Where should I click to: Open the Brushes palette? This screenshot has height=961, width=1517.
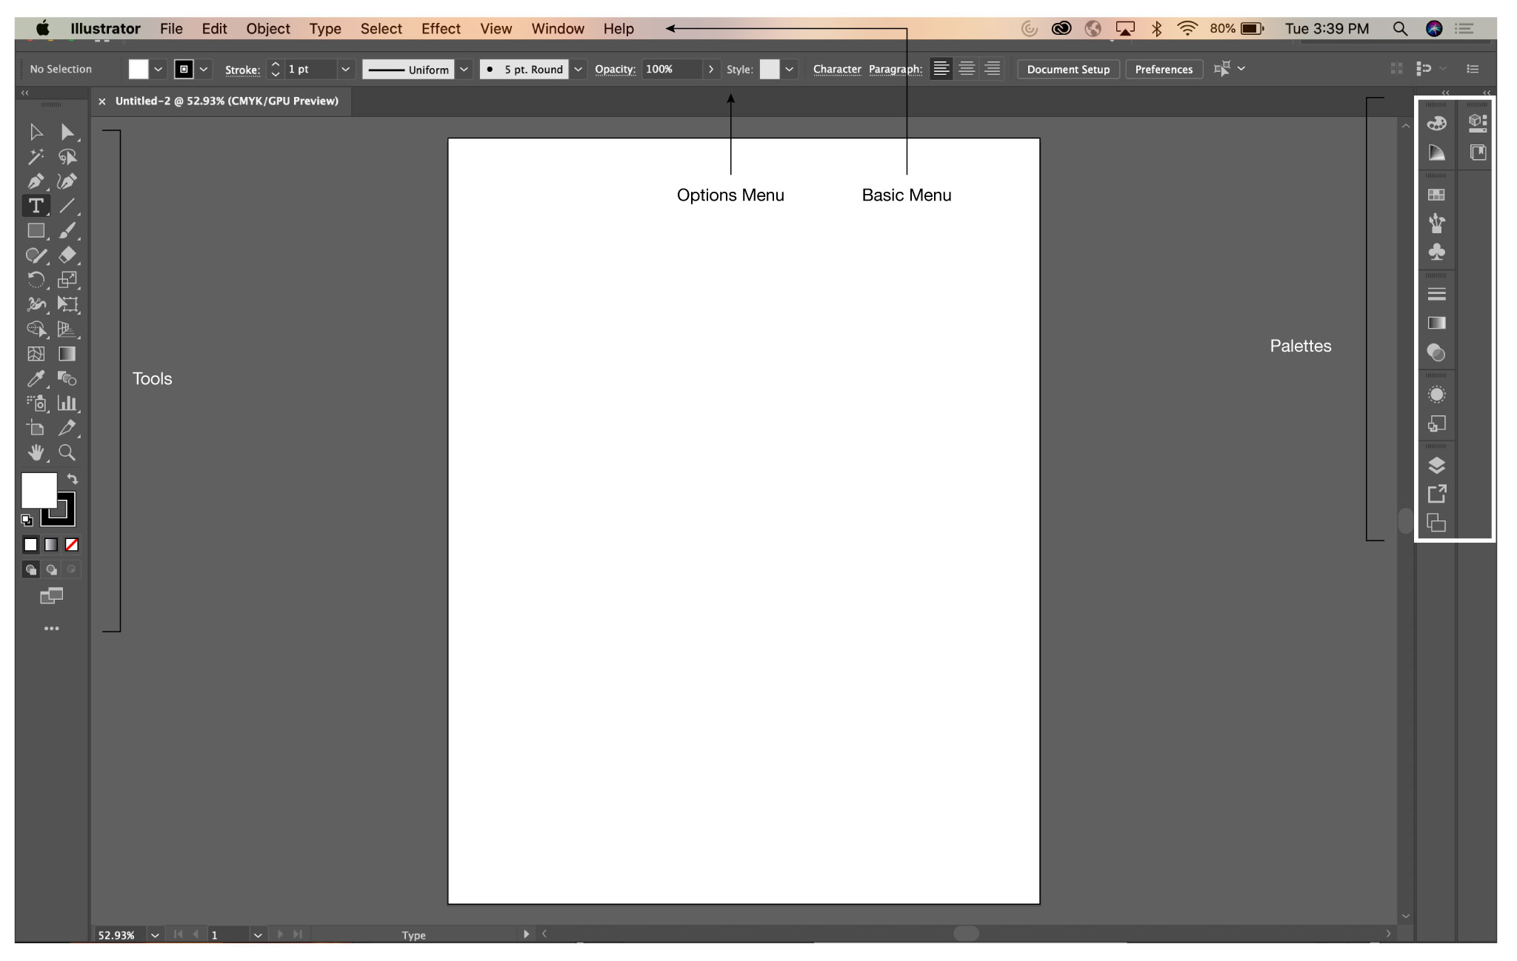1436,222
